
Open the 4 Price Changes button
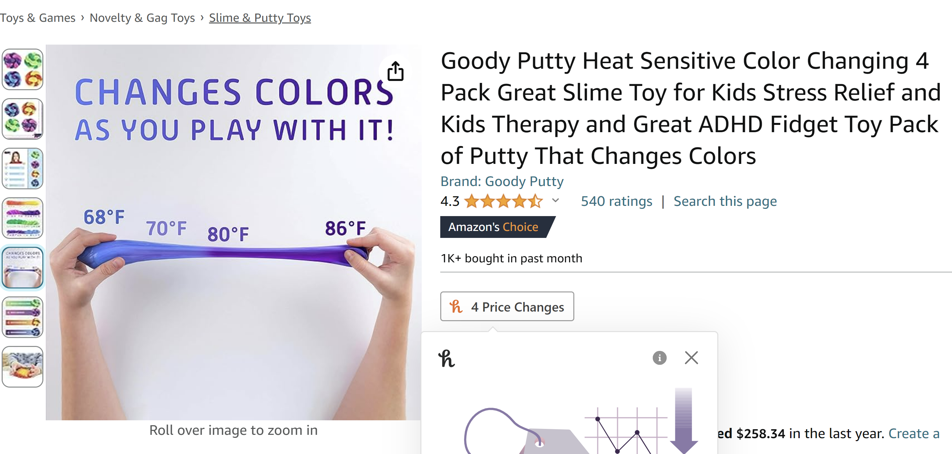click(x=507, y=307)
